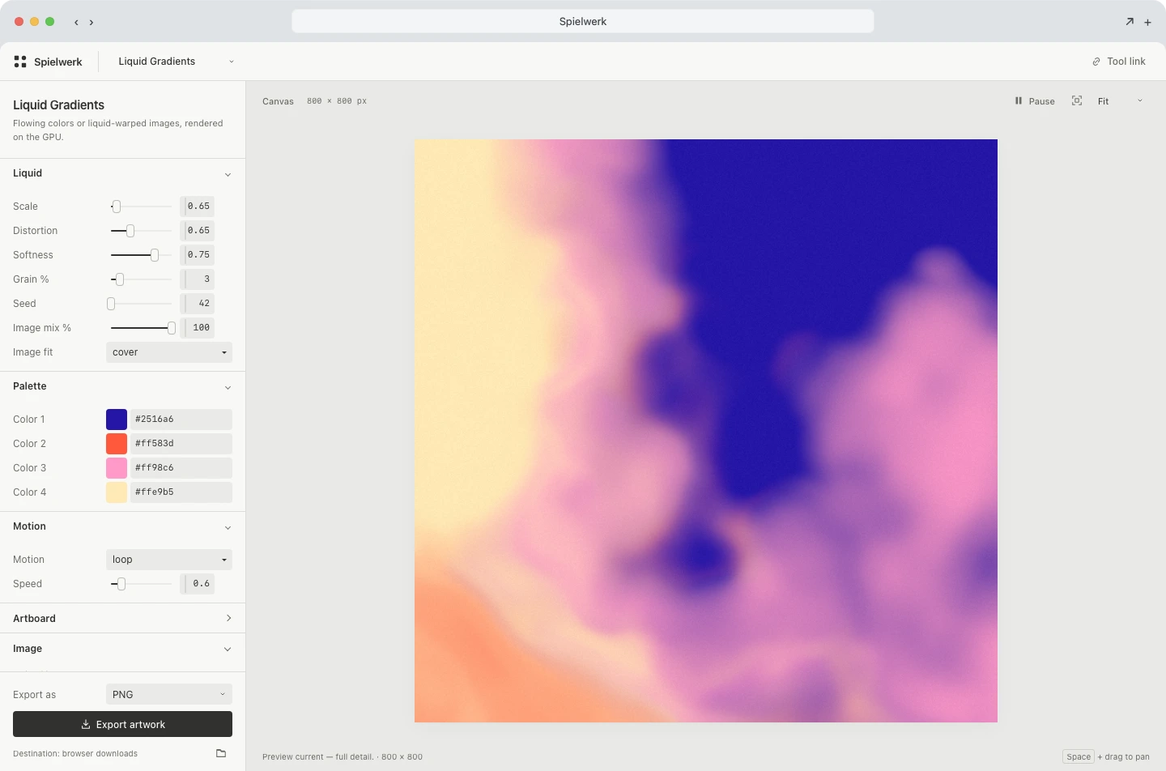The height and width of the screenshot is (771, 1166).
Task: Click the Scale slider handle
Action: (x=117, y=207)
